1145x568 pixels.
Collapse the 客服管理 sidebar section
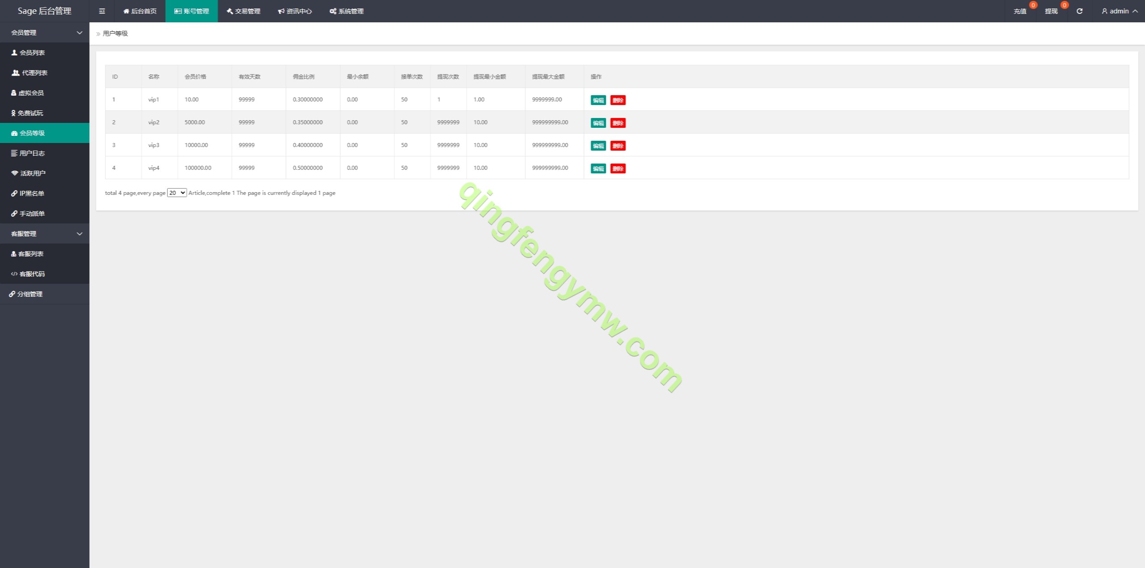pyautogui.click(x=45, y=234)
